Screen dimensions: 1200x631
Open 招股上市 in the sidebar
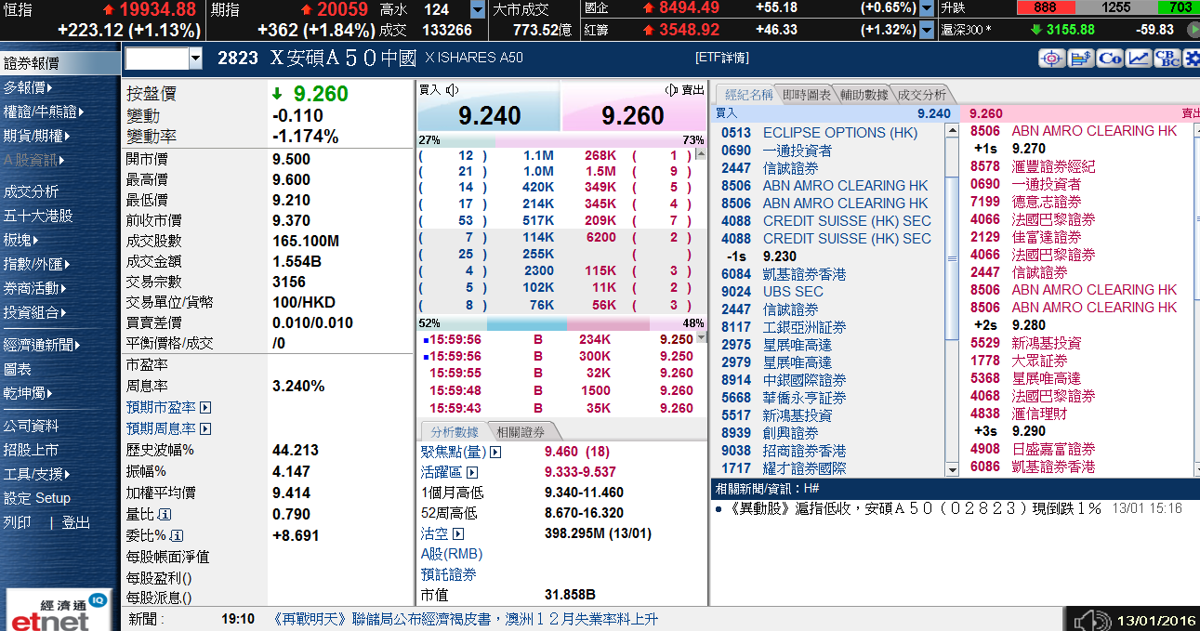[x=32, y=450]
